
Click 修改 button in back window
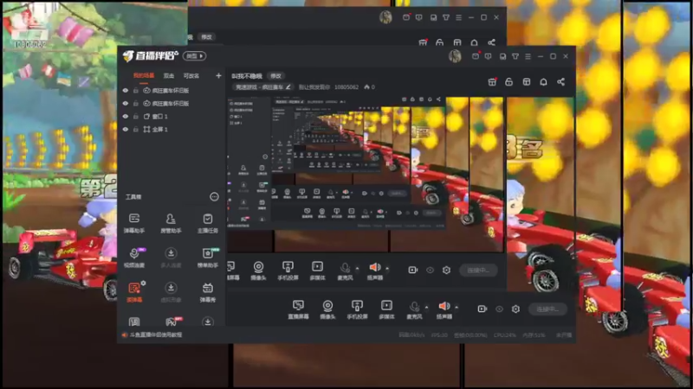click(206, 37)
